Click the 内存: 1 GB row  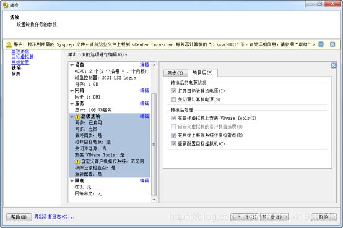point(87,84)
